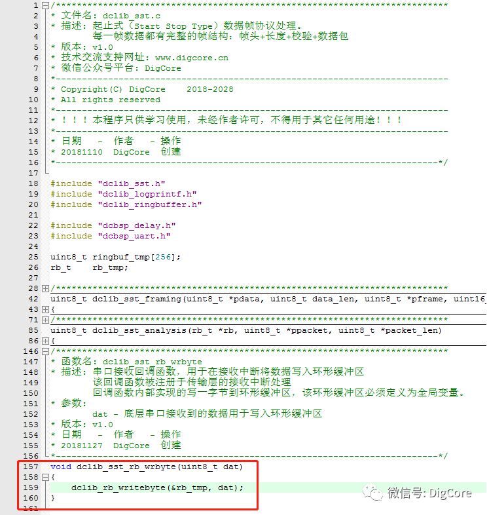Collapse the file header comment at line 1
The width and height of the screenshot is (487, 515).
(x=46, y=5)
